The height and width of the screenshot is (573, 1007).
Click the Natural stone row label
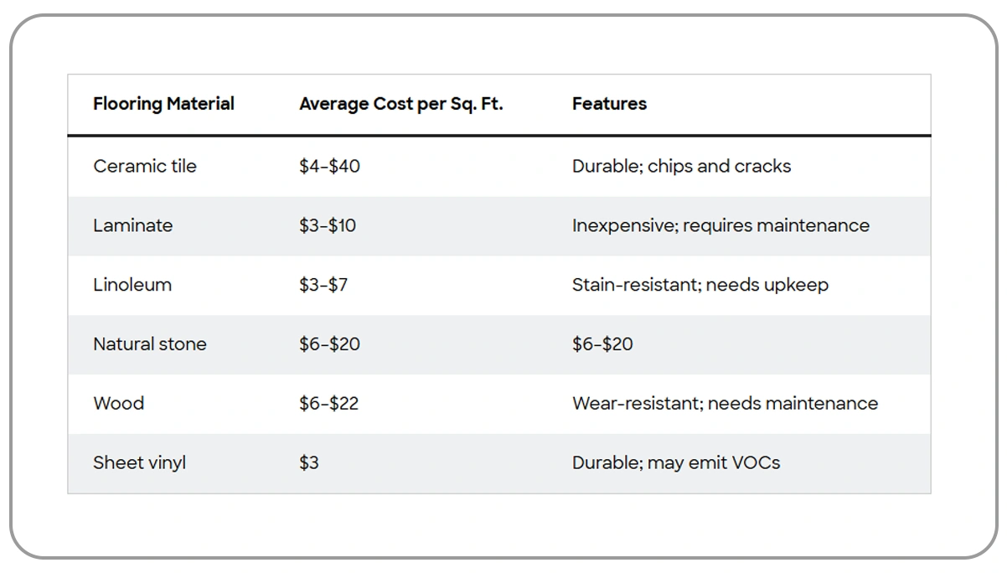(150, 344)
